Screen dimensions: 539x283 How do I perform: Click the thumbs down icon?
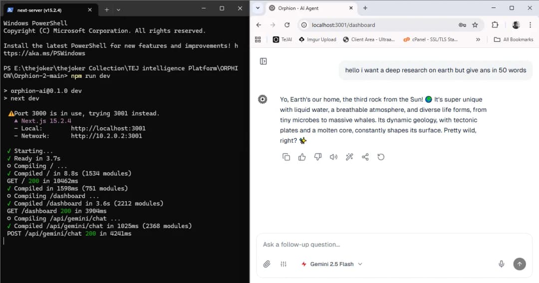click(x=318, y=157)
